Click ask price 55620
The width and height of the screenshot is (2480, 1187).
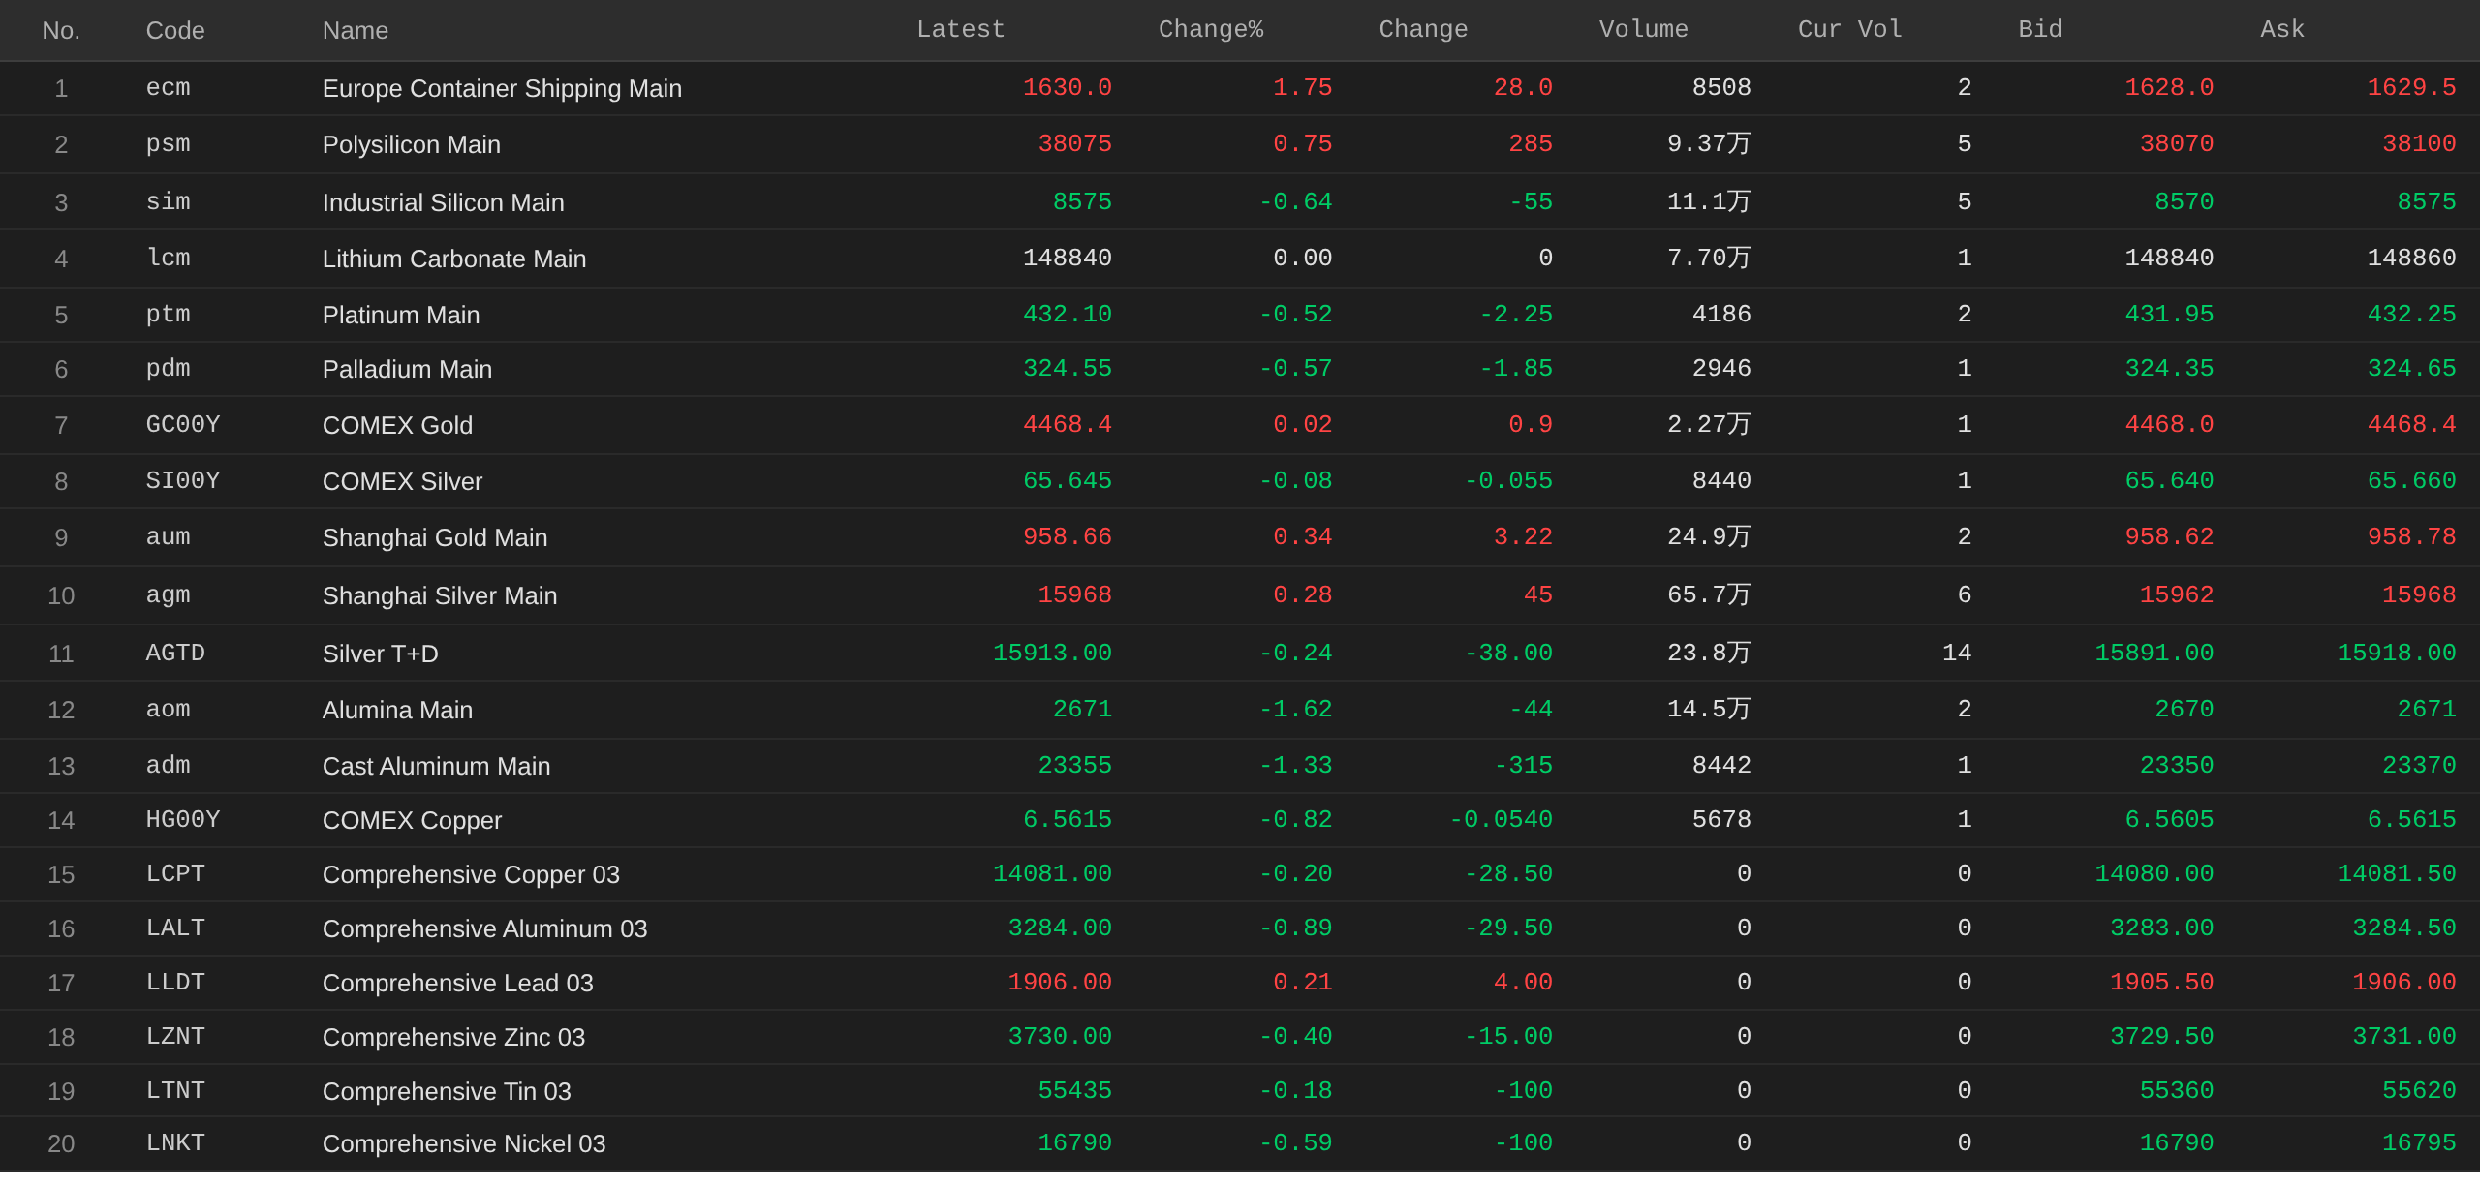tap(2419, 1091)
